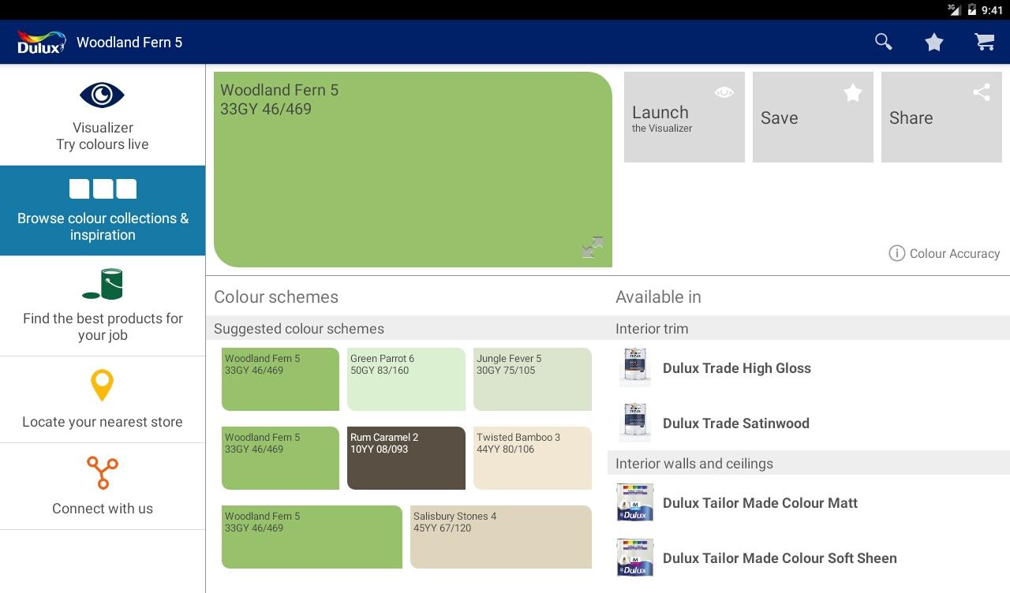Select Woodland Fern 5 beside Green Parrot 6
This screenshot has height=593, width=1010.
click(x=280, y=379)
